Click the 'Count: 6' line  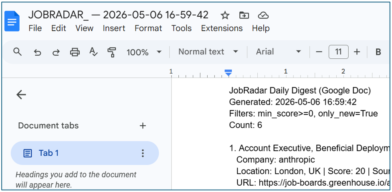pos(245,125)
